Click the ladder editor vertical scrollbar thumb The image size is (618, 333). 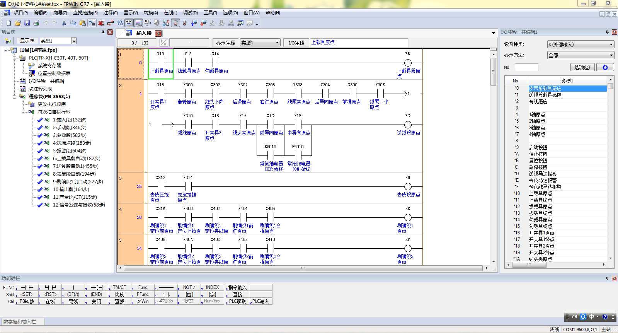(493, 72)
